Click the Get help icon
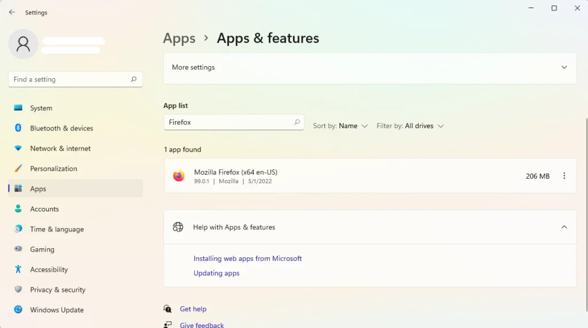Image resolution: width=588 pixels, height=328 pixels. [167, 309]
